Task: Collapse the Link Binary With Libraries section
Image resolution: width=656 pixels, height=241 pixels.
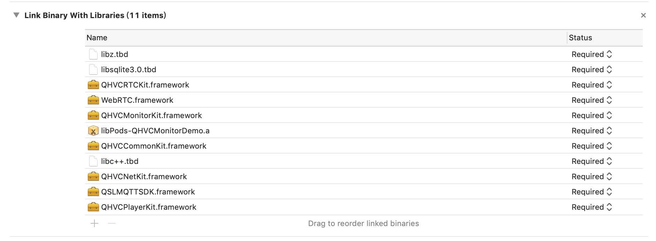Action: (x=16, y=15)
